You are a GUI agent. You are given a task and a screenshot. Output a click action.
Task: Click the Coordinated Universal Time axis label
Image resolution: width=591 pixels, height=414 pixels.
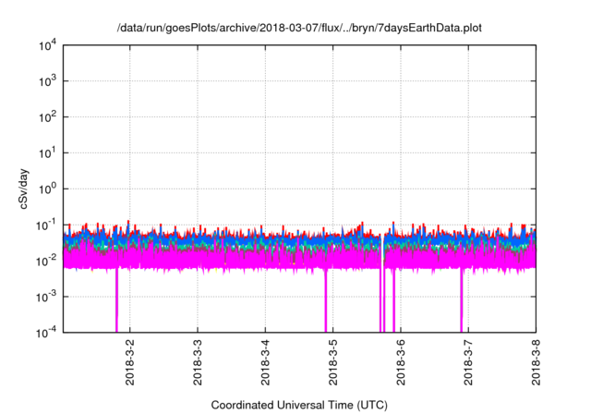pyautogui.click(x=299, y=405)
